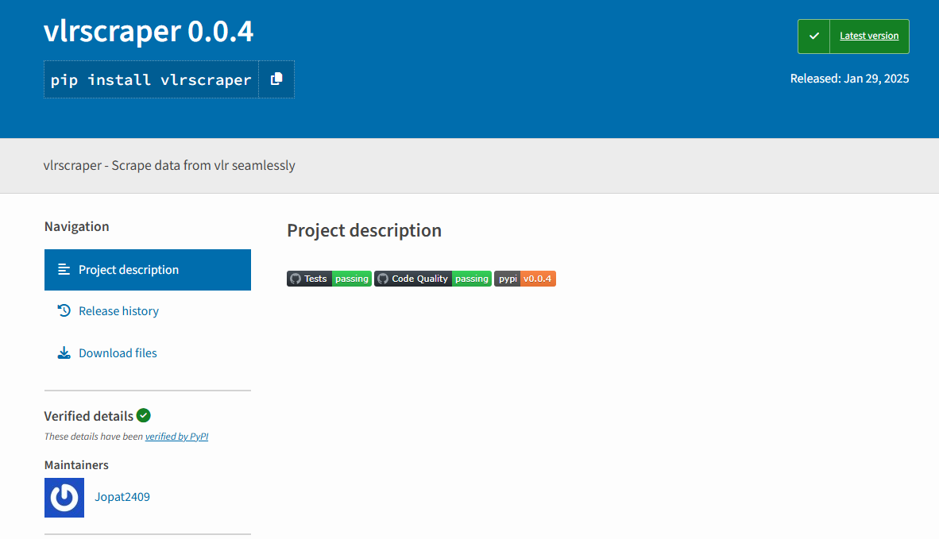Viewport: 939px width, 539px height.
Task: Click the Download files arrow icon
Action: [x=64, y=353]
